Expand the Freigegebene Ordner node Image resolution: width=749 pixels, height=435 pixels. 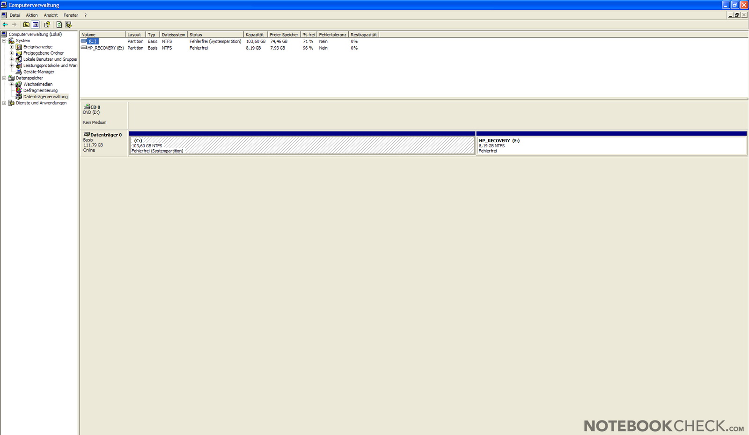point(12,53)
